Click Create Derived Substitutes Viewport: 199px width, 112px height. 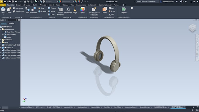94,11
